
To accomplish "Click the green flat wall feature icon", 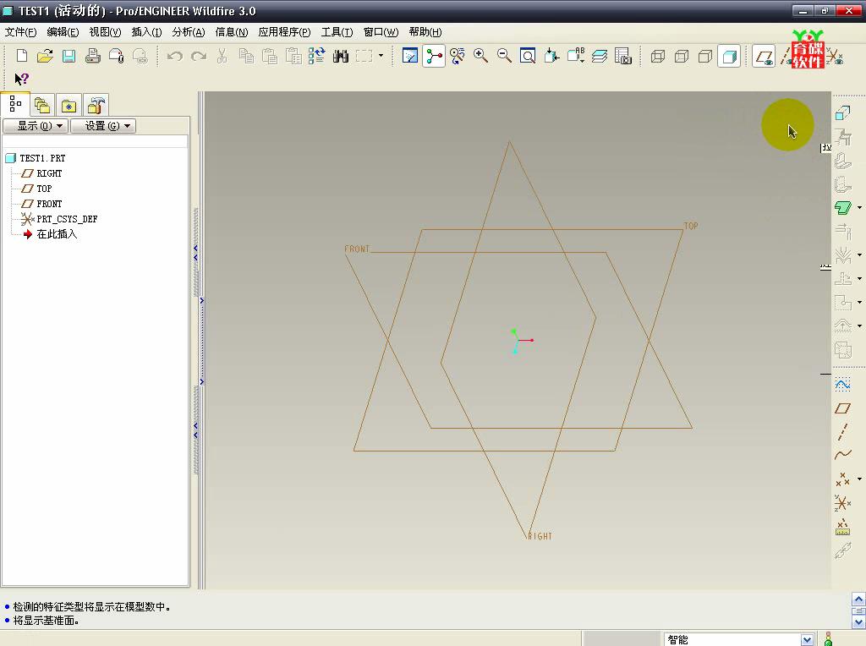I will pos(842,208).
